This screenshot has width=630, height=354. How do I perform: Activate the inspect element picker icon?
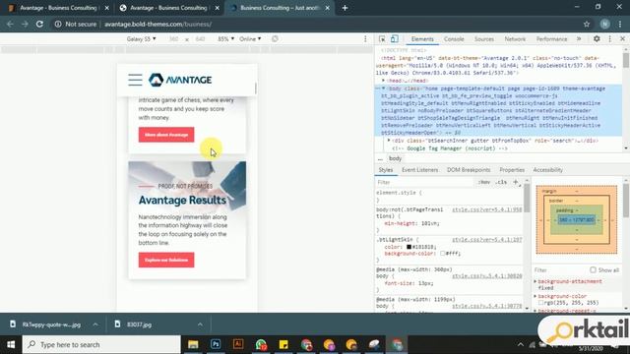click(382, 39)
